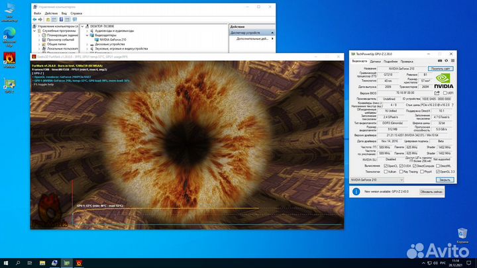This screenshot has width=477, height=268.
Task: Open the Windows Start menu
Action: pyautogui.click(x=7, y=263)
